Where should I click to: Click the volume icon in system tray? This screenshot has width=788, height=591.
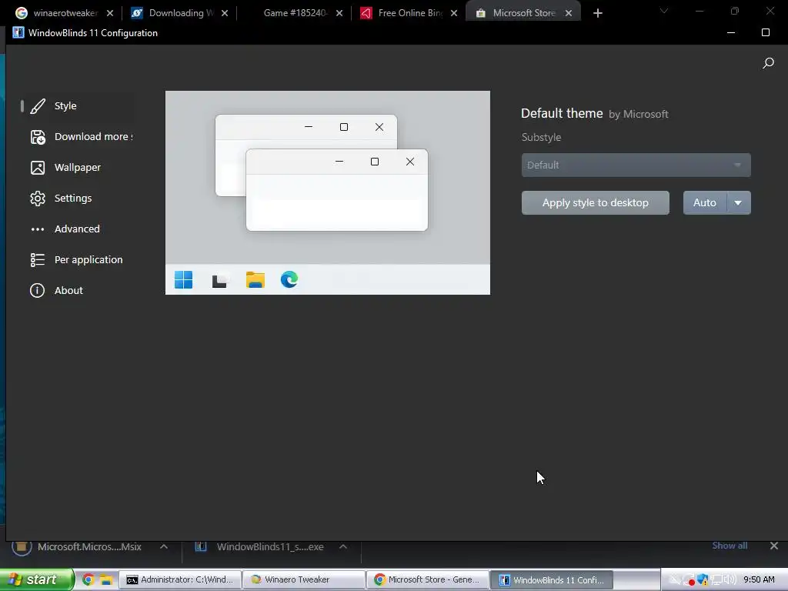pos(730,579)
